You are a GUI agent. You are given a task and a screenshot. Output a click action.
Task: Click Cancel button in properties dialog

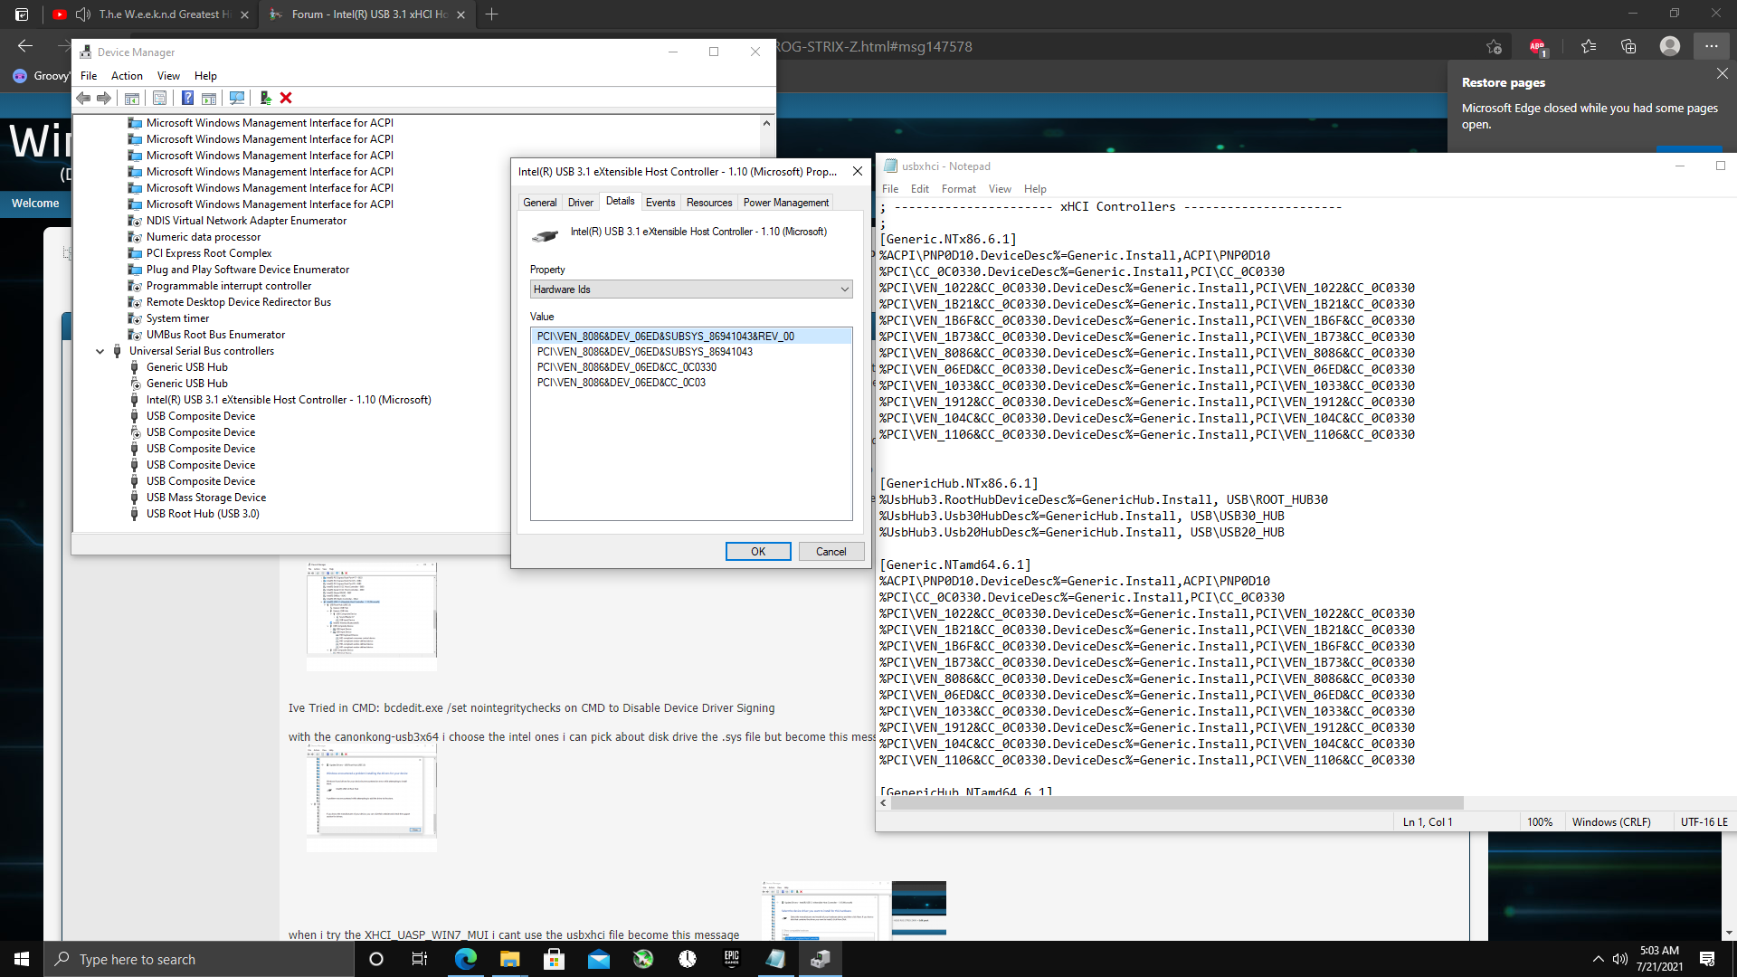click(831, 550)
